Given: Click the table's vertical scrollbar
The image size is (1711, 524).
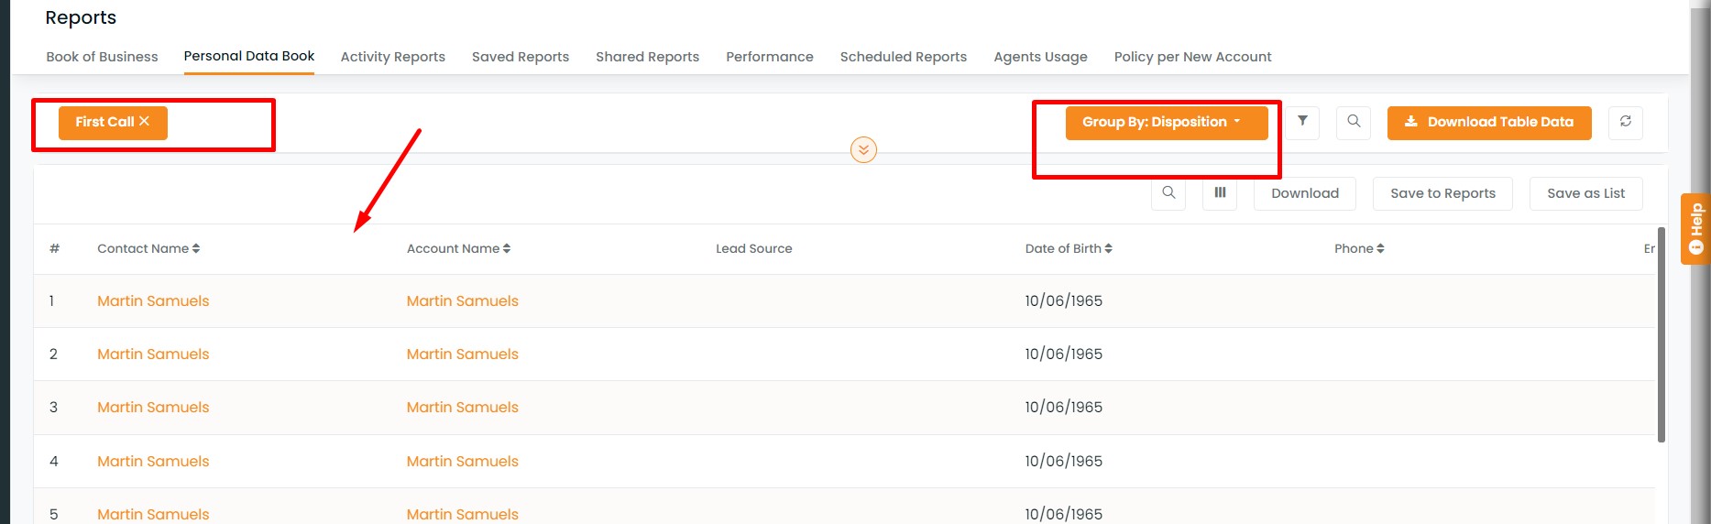Looking at the screenshot, I should click(1662, 334).
